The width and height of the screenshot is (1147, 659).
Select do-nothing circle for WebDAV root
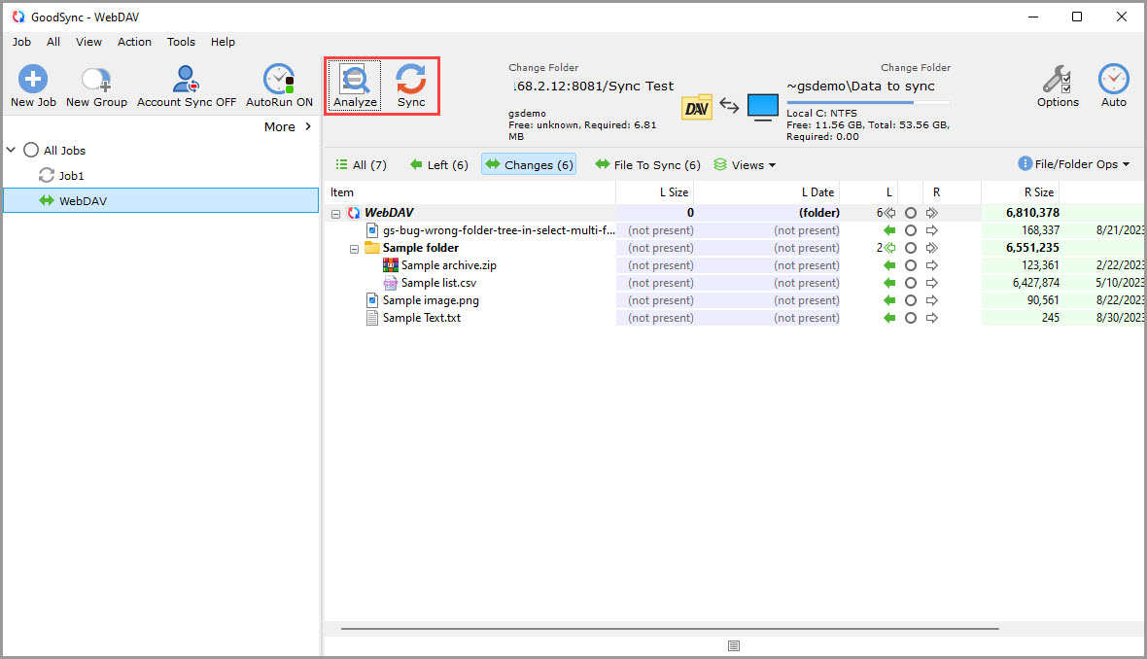point(911,213)
